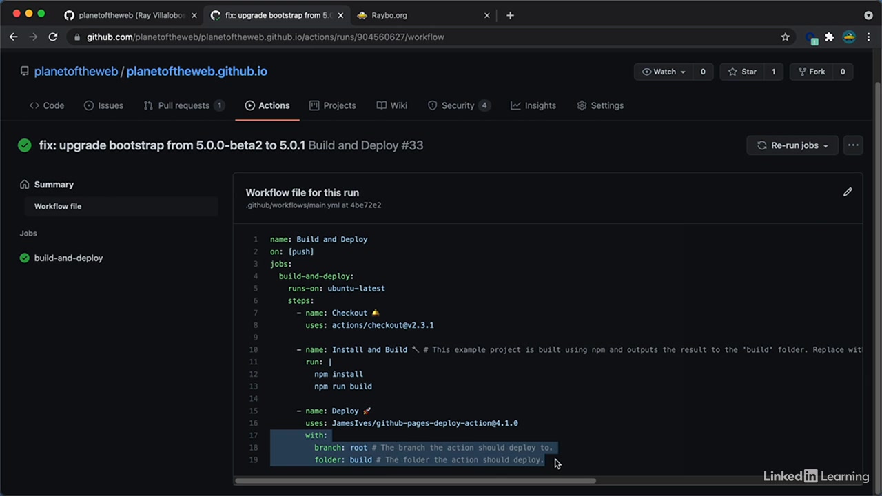Open the planetoftheweb.github.io repository link
This screenshot has width=882, height=496.
pyautogui.click(x=197, y=72)
